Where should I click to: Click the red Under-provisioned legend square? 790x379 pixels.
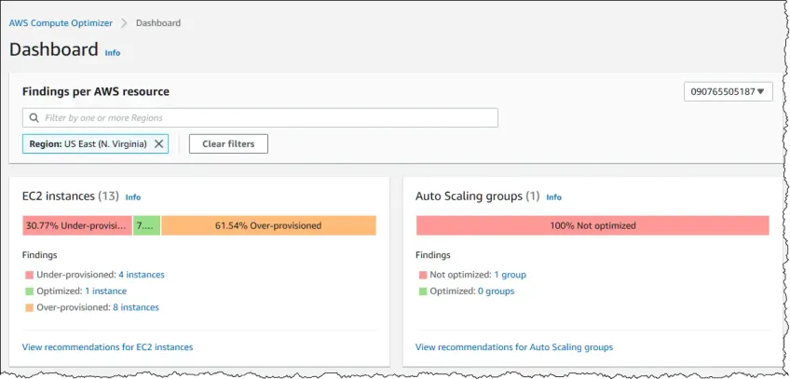coord(29,275)
